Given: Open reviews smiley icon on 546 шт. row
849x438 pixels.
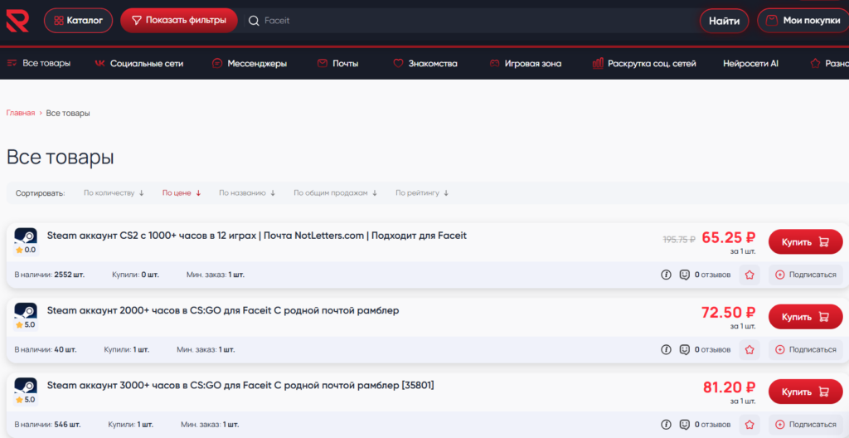Looking at the screenshot, I should 684,425.
